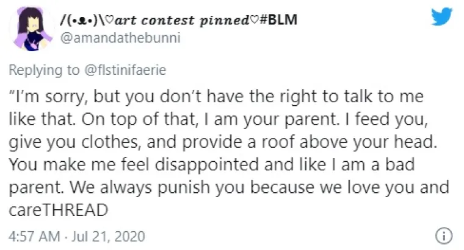Click the Twitter bird logo
This screenshot has width=464, height=250.
click(x=441, y=17)
